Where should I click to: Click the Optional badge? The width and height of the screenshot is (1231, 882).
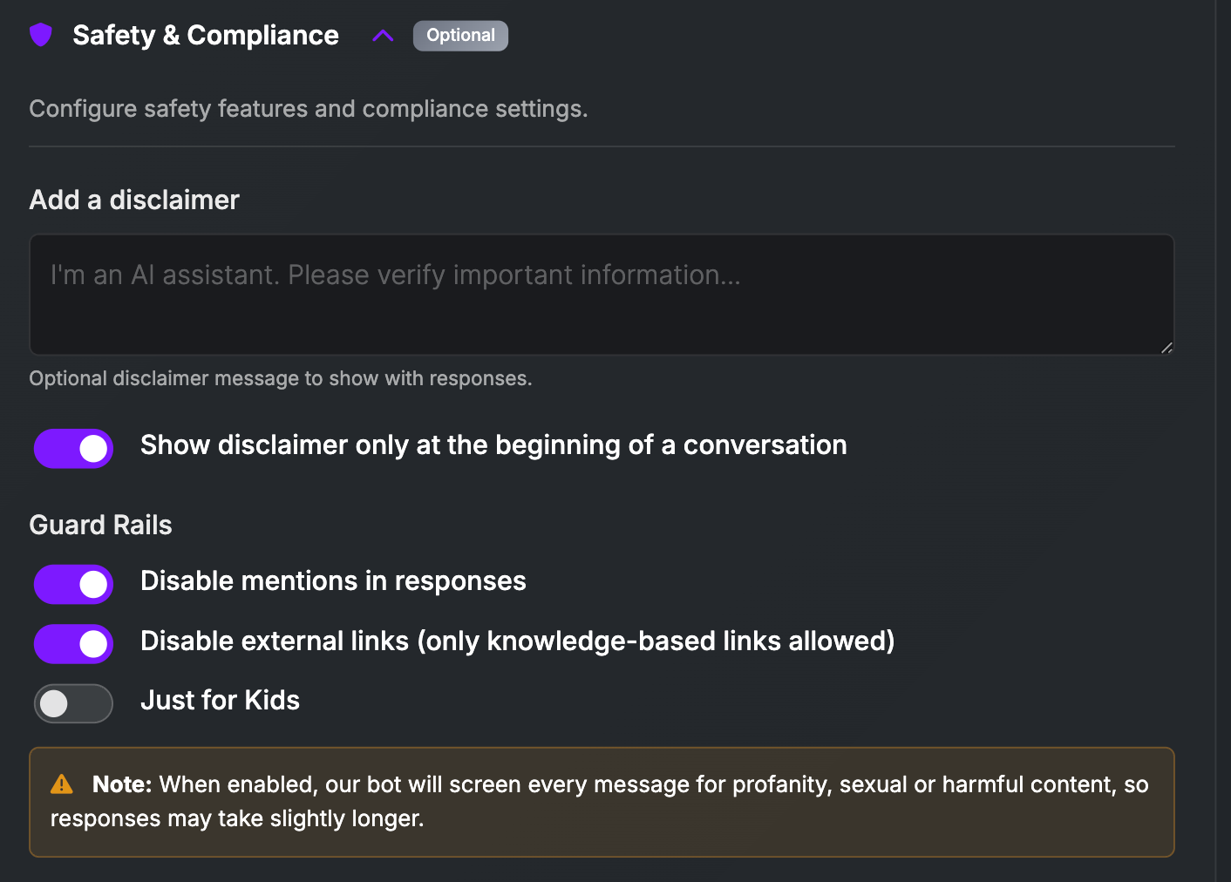pyautogui.click(x=460, y=36)
